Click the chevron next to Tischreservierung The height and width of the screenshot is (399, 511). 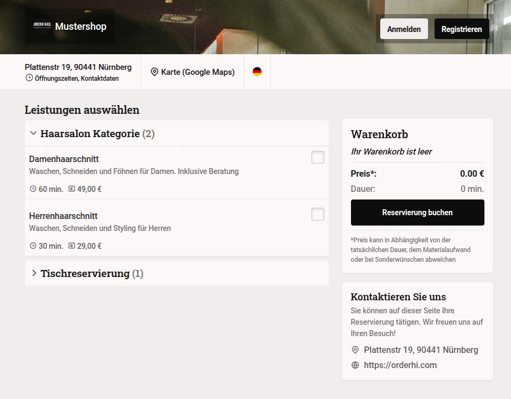(34, 273)
